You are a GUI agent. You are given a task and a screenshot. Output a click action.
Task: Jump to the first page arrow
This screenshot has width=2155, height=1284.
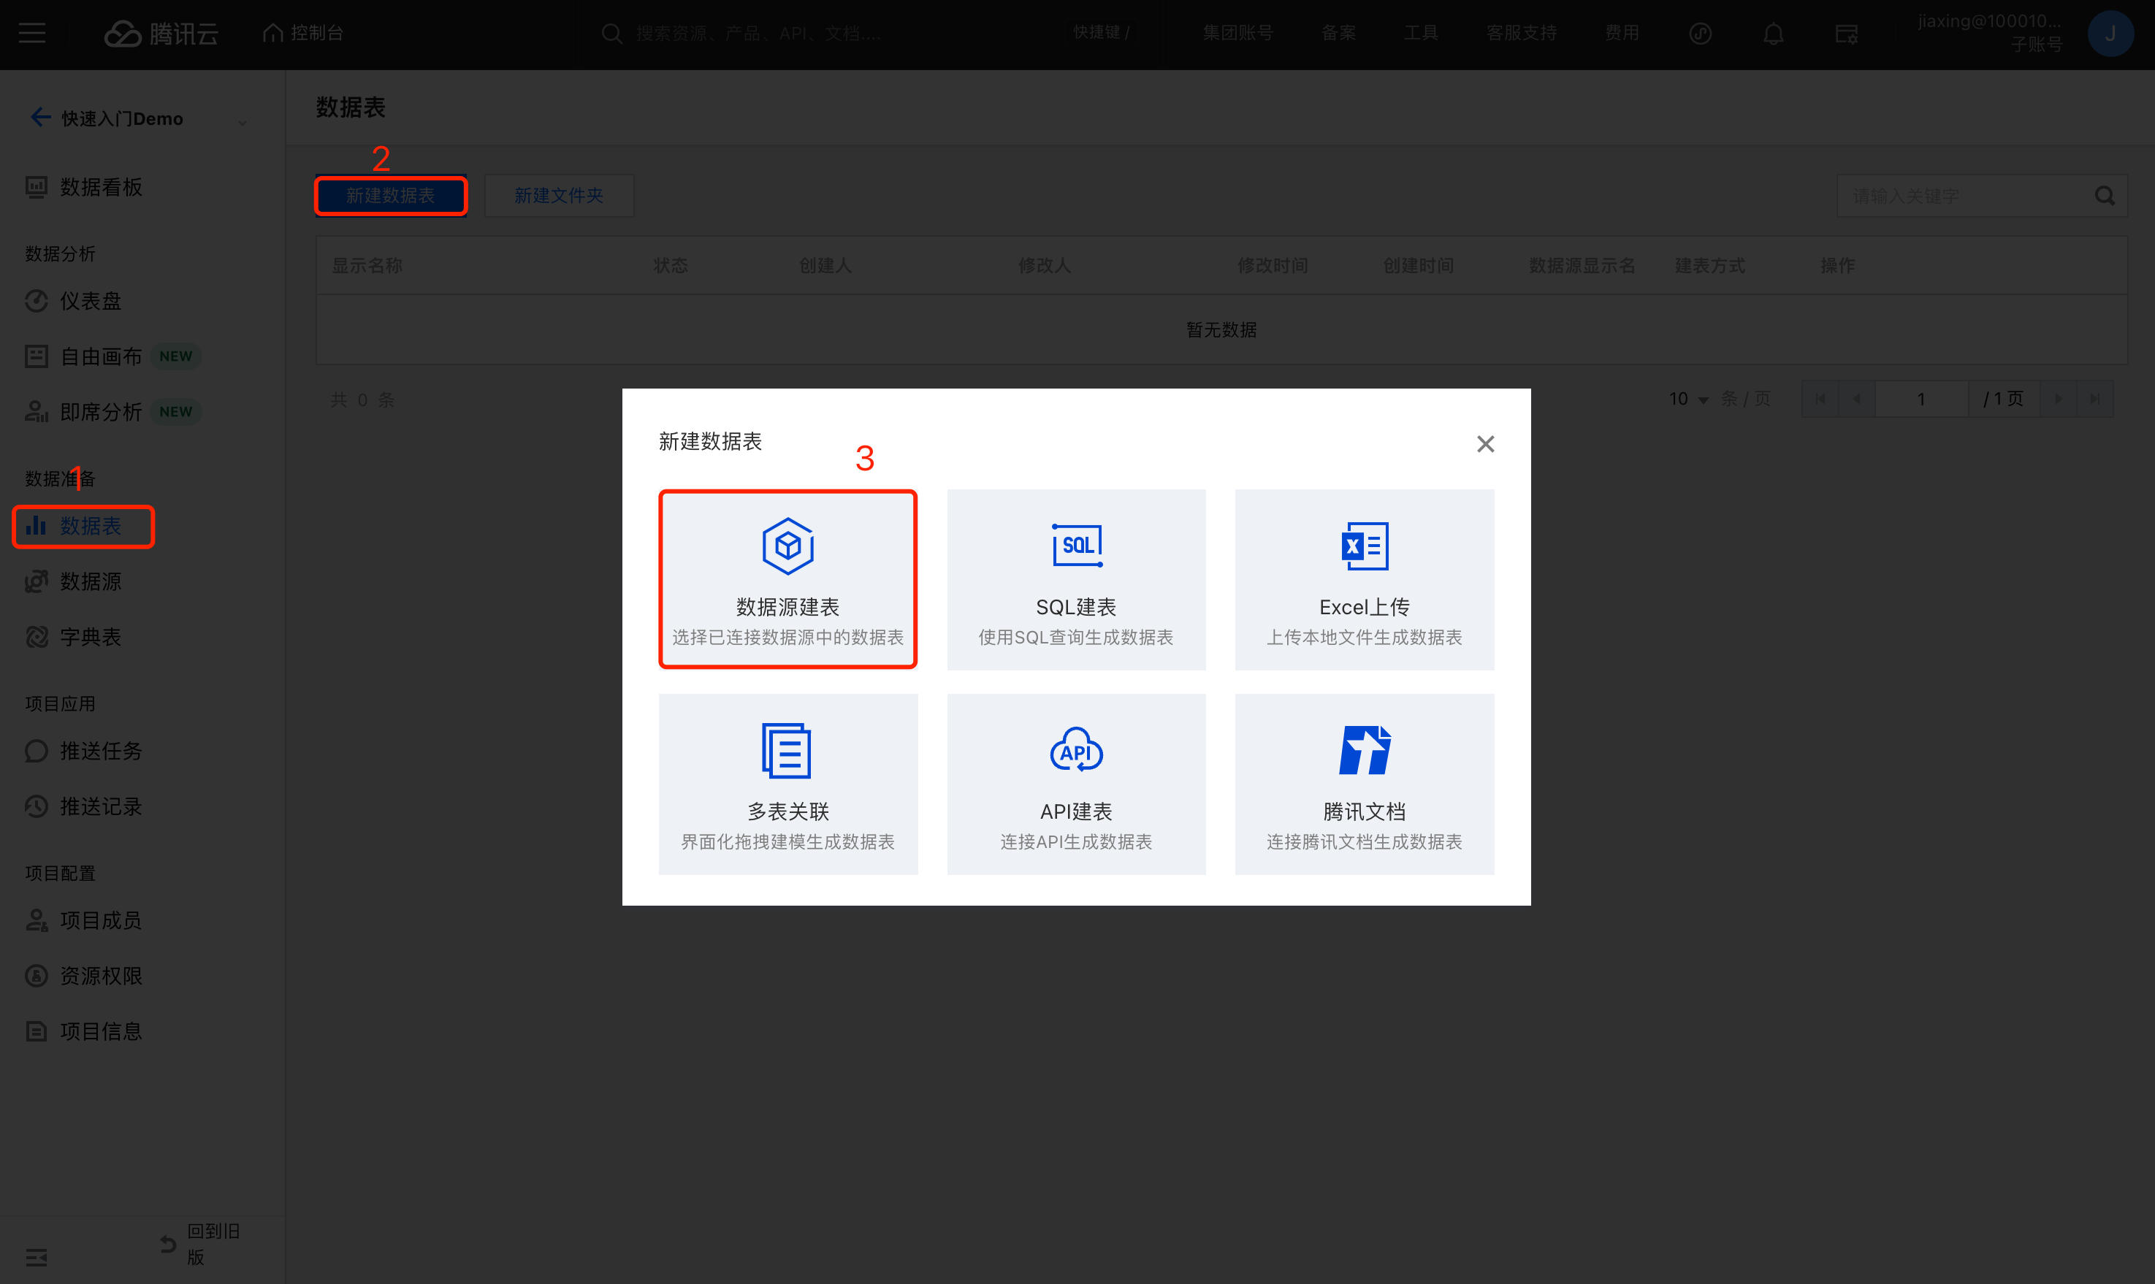(1820, 399)
